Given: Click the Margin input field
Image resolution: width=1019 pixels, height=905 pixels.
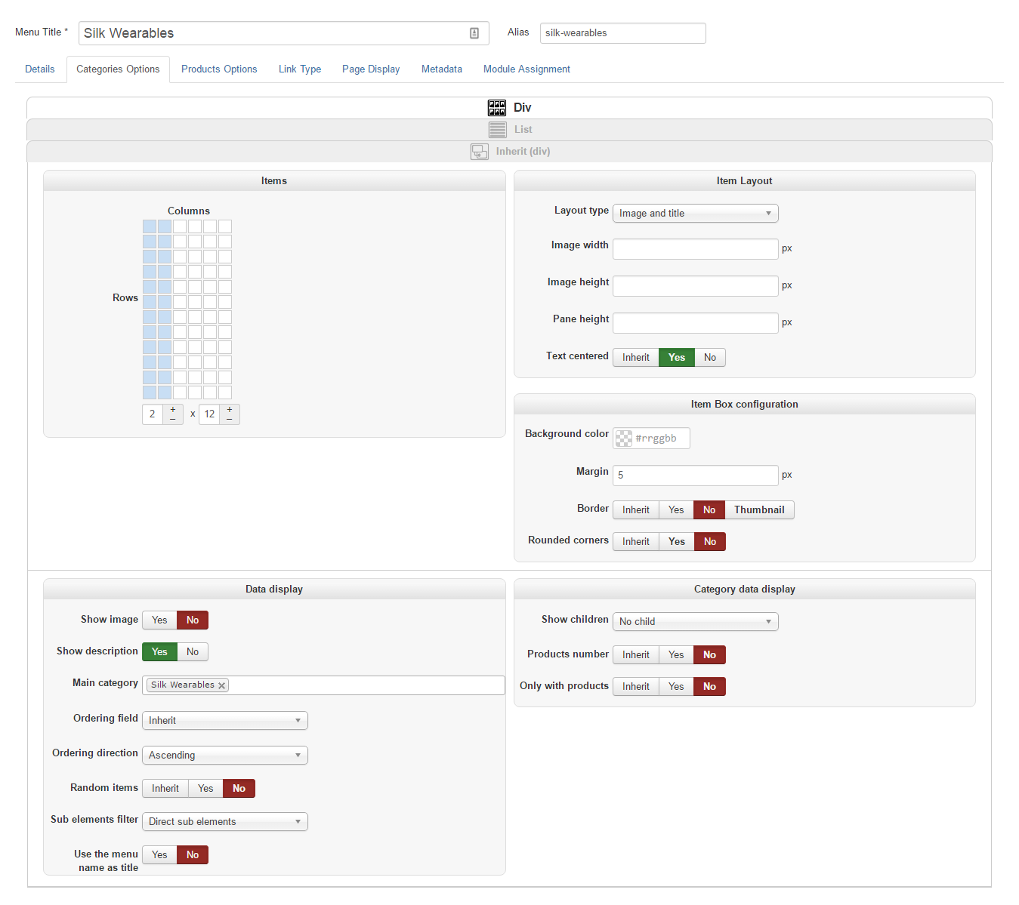Looking at the screenshot, I should tap(696, 476).
